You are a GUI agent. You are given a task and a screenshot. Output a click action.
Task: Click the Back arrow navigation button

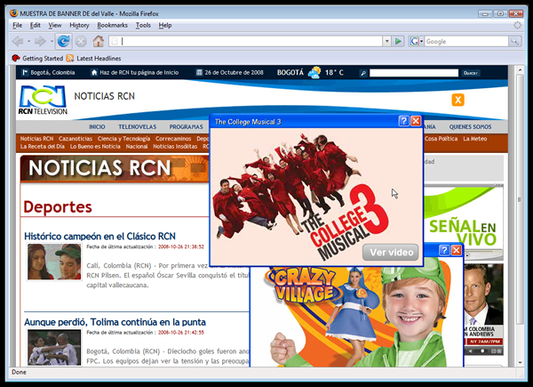pyautogui.click(x=20, y=41)
